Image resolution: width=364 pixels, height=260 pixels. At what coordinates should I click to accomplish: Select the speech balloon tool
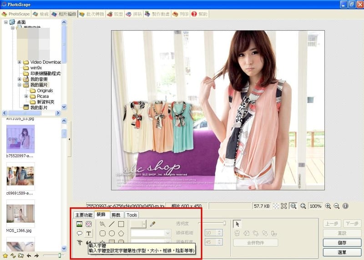pos(80,233)
